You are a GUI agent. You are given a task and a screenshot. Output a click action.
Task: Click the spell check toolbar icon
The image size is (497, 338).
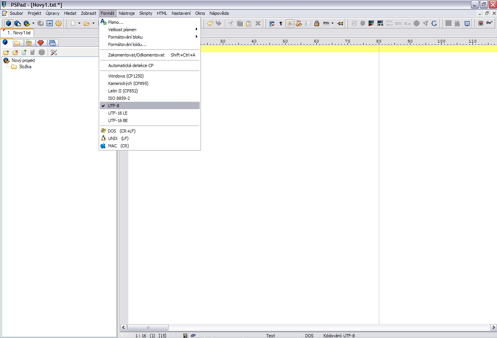click(326, 23)
